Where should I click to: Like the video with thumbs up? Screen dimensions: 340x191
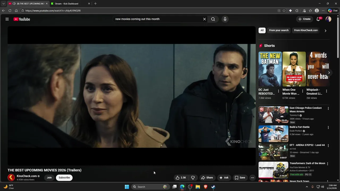181,178
